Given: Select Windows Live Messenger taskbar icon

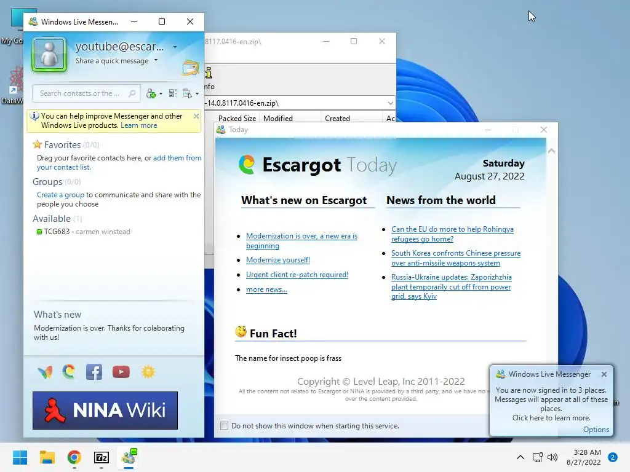Looking at the screenshot, I should (x=129, y=457).
